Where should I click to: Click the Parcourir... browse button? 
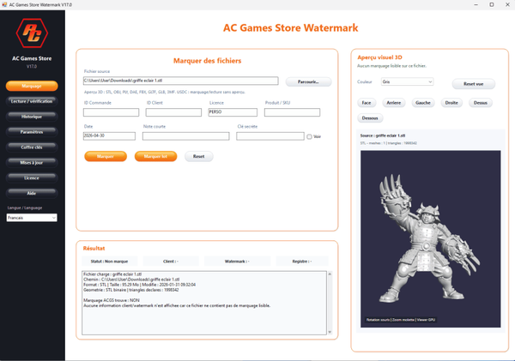tap(308, 81)
